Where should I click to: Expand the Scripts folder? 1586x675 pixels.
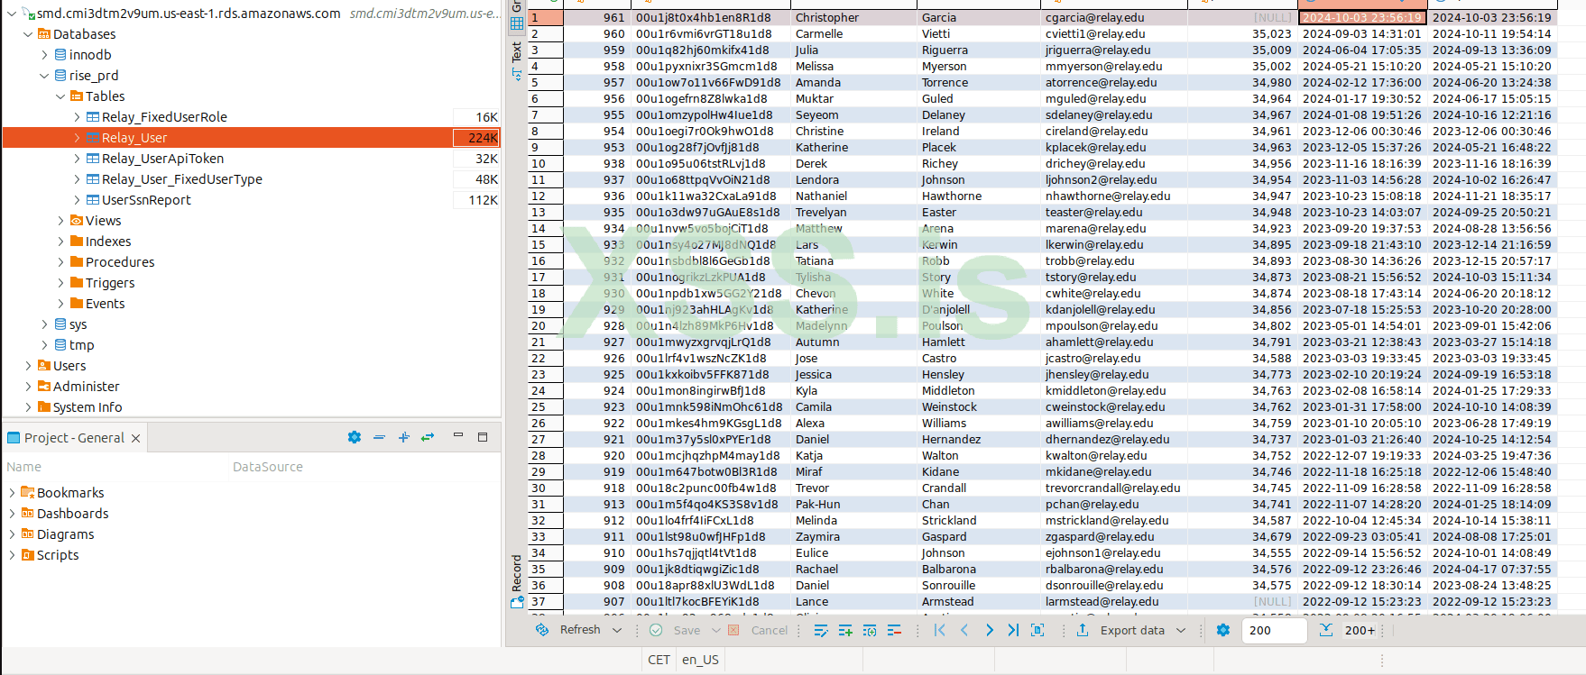12,555
